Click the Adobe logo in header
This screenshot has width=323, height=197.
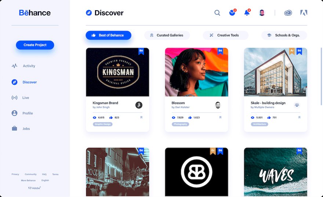pos(304,13)
